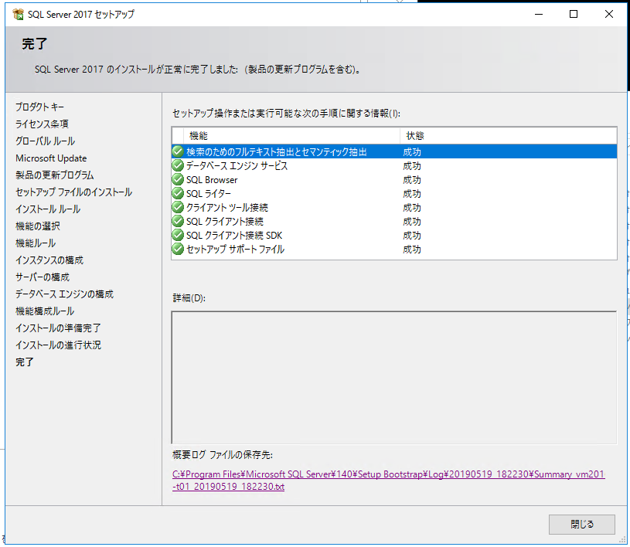This screenshot has width=630, height=547.
Task: Click the 完了 step in sidebar
Action: pyautogui.click(x=25, y=362)
